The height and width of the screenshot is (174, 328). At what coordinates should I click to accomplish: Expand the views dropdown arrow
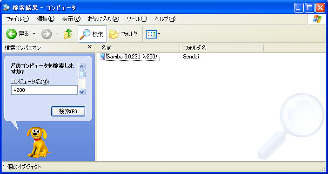[159, 34]
